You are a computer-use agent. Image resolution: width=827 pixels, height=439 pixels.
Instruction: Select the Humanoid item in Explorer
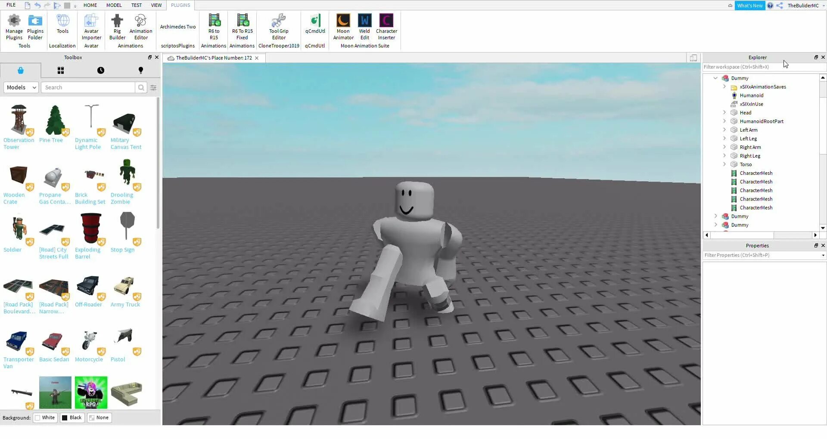[752, 96]
